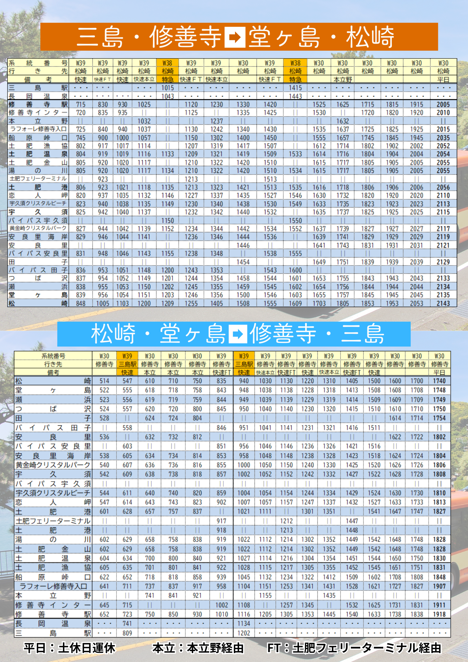Click the 系統番号 row label in lower table
The width and height of the screenshot is (468, 662).
point(53,356)
